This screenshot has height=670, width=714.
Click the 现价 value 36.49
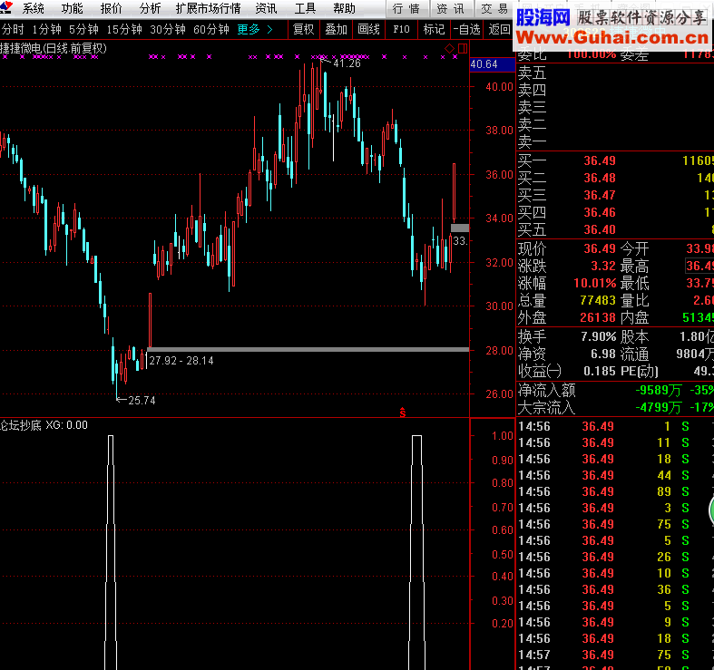click(x=600, y=249)
